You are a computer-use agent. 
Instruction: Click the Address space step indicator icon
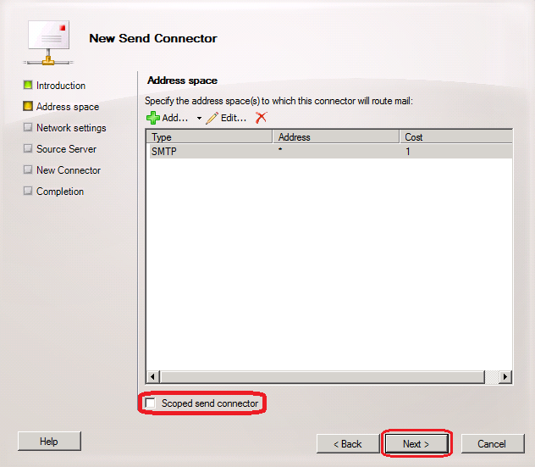[28, 107]
